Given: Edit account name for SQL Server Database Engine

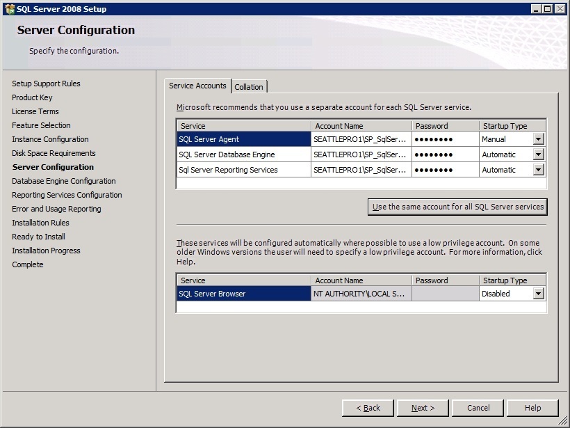Looking at the screenshot, I should click(361, 154).
